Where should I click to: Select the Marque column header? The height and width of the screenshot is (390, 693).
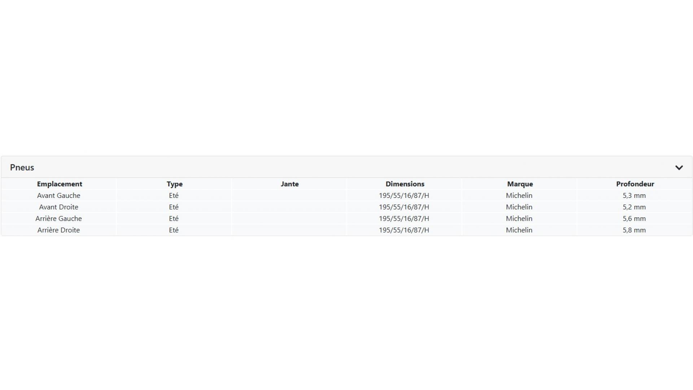coord(520,184)
